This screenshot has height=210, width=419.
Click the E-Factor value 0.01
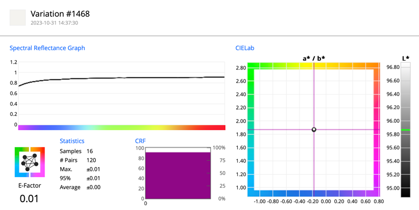click(29, 199)
